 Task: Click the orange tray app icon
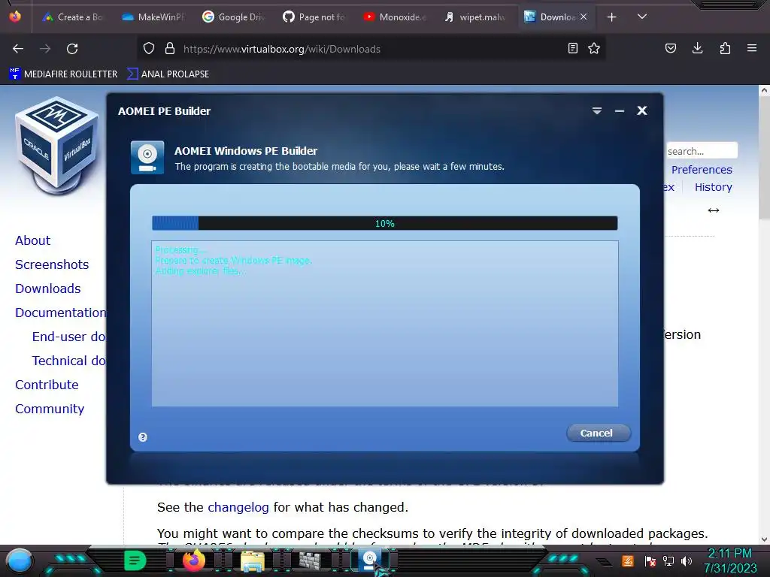point(628,560)
